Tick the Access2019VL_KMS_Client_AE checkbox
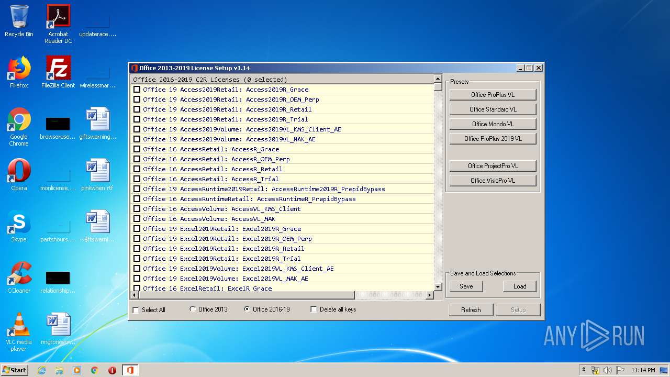The width and height of the screenshot is (670, 377). coord(137,129)
